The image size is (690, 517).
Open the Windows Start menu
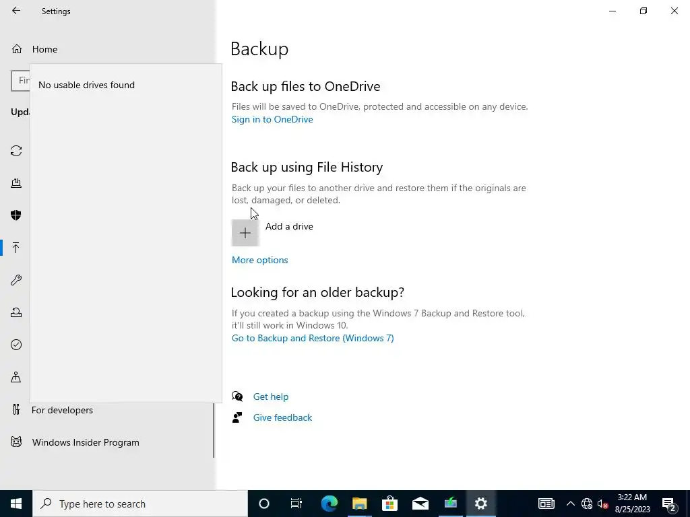pos(16,504)
